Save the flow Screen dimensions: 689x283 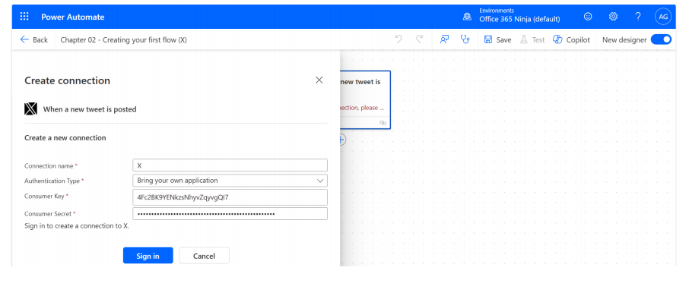(498, 40)
